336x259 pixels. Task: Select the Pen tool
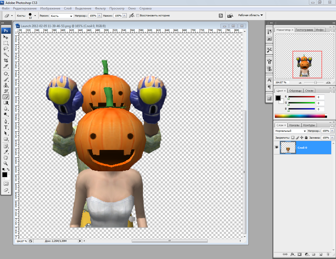[6, 121]
